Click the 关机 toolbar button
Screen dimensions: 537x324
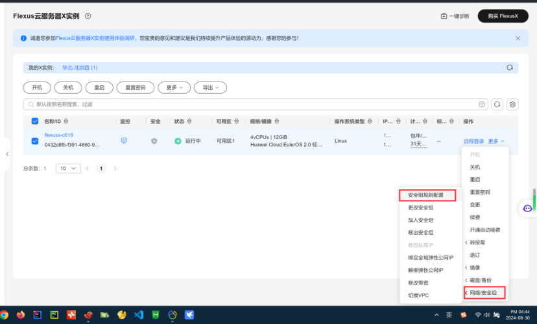point(68,87)
